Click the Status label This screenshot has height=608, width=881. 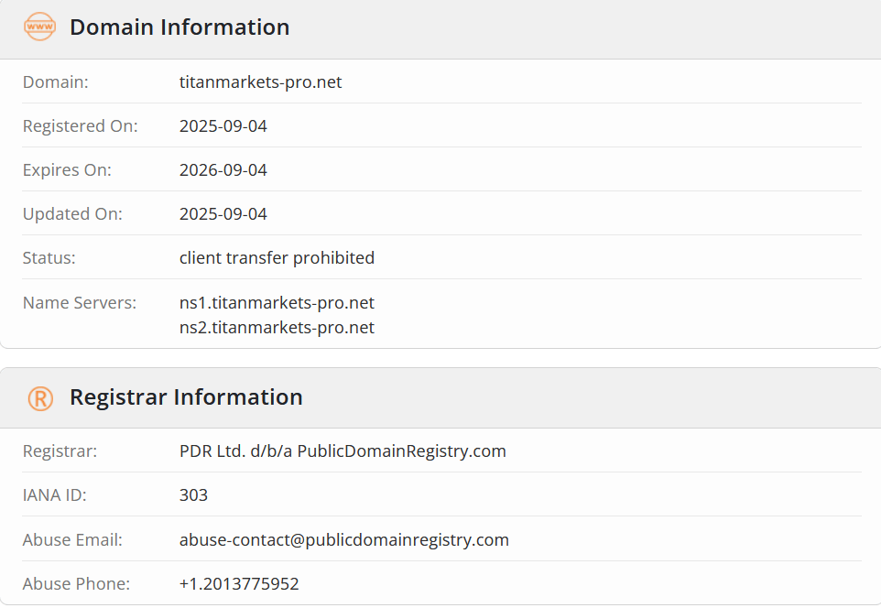(x=49, y=258)
